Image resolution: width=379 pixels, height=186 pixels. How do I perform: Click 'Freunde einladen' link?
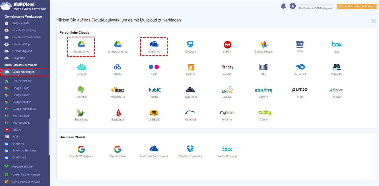[x=23, y=166]
